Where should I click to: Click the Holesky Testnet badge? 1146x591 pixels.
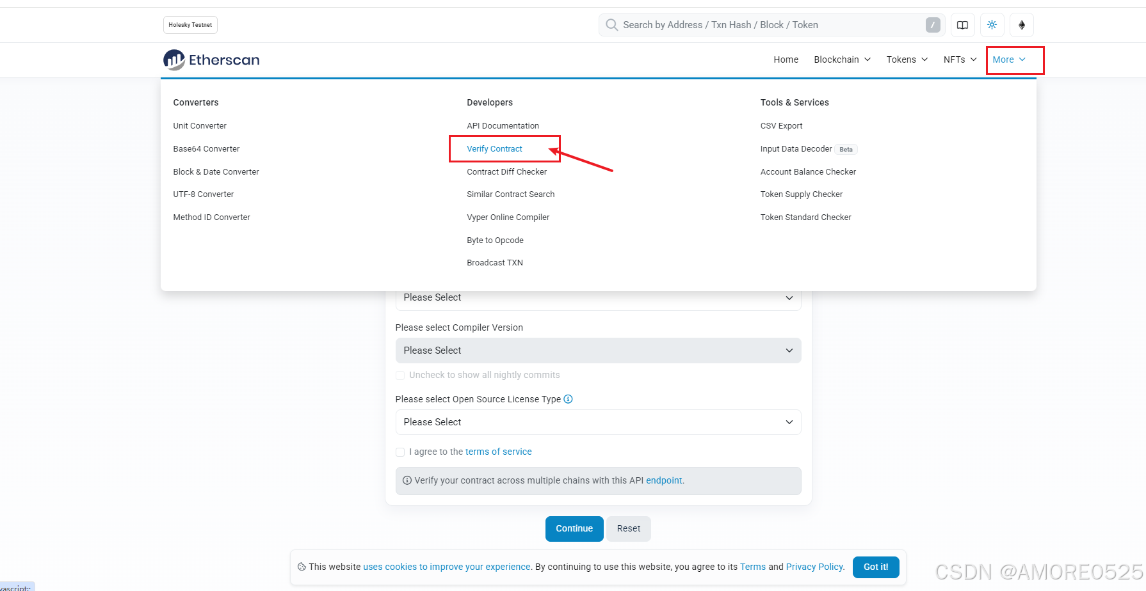[190, 25]
